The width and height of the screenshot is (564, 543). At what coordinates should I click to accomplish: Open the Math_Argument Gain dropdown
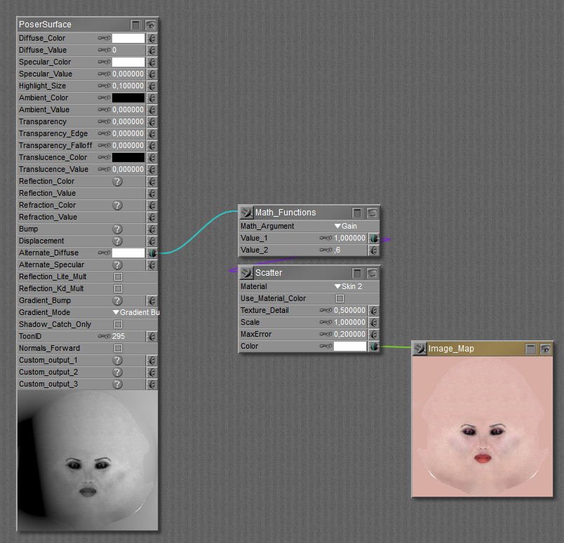pos(345,227)
